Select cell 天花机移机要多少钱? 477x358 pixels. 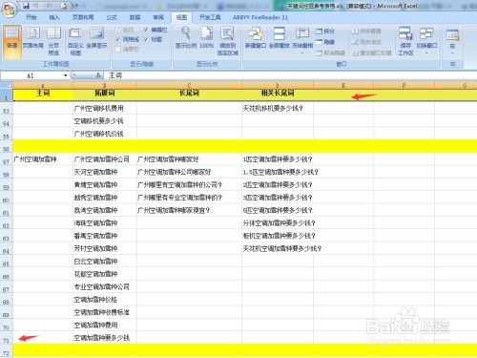tap(278, 109)
